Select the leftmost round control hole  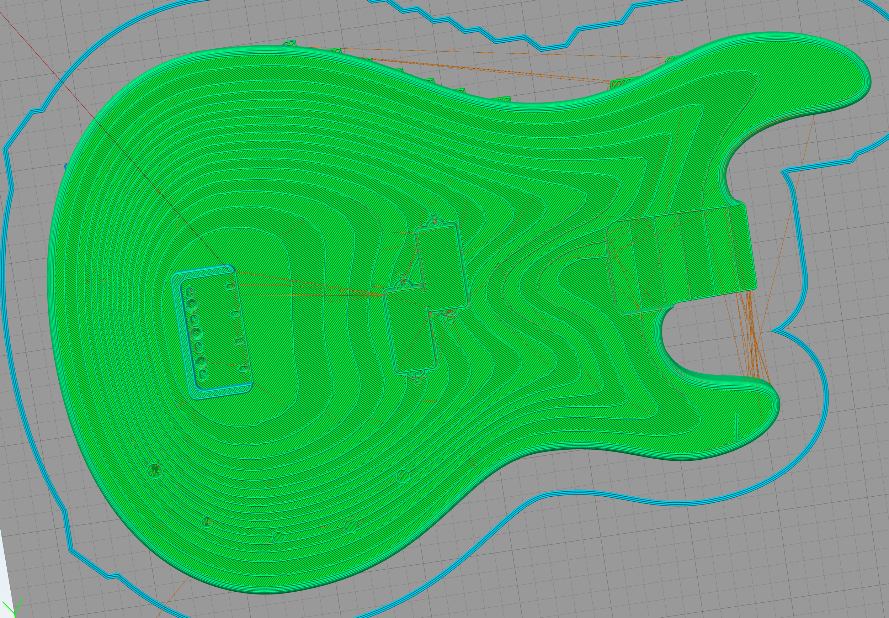[x=154, y=470]
